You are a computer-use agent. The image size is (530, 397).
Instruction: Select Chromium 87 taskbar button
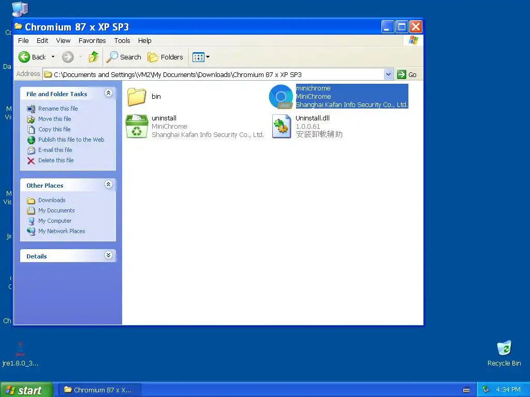pos(100,390)
